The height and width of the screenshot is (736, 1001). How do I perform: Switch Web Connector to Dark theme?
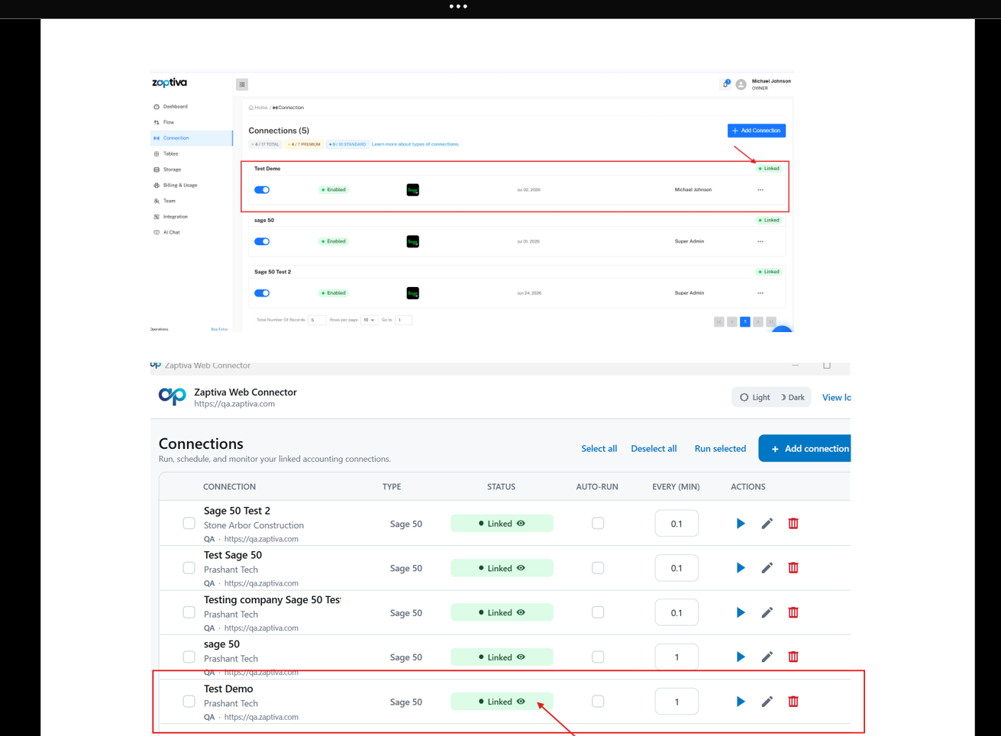(x=792, y=397)
